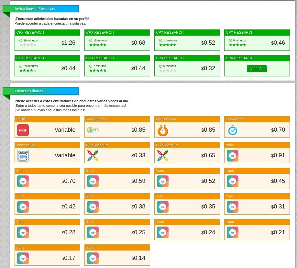Click the clock icon next to 29 minutos

tap(21, 66)
